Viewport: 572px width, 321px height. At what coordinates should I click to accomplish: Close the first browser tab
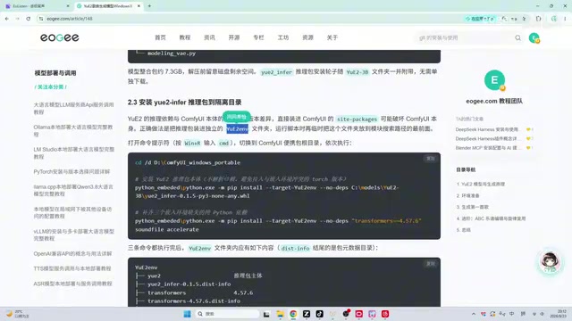pyautogui.click(x=68, y=6)
